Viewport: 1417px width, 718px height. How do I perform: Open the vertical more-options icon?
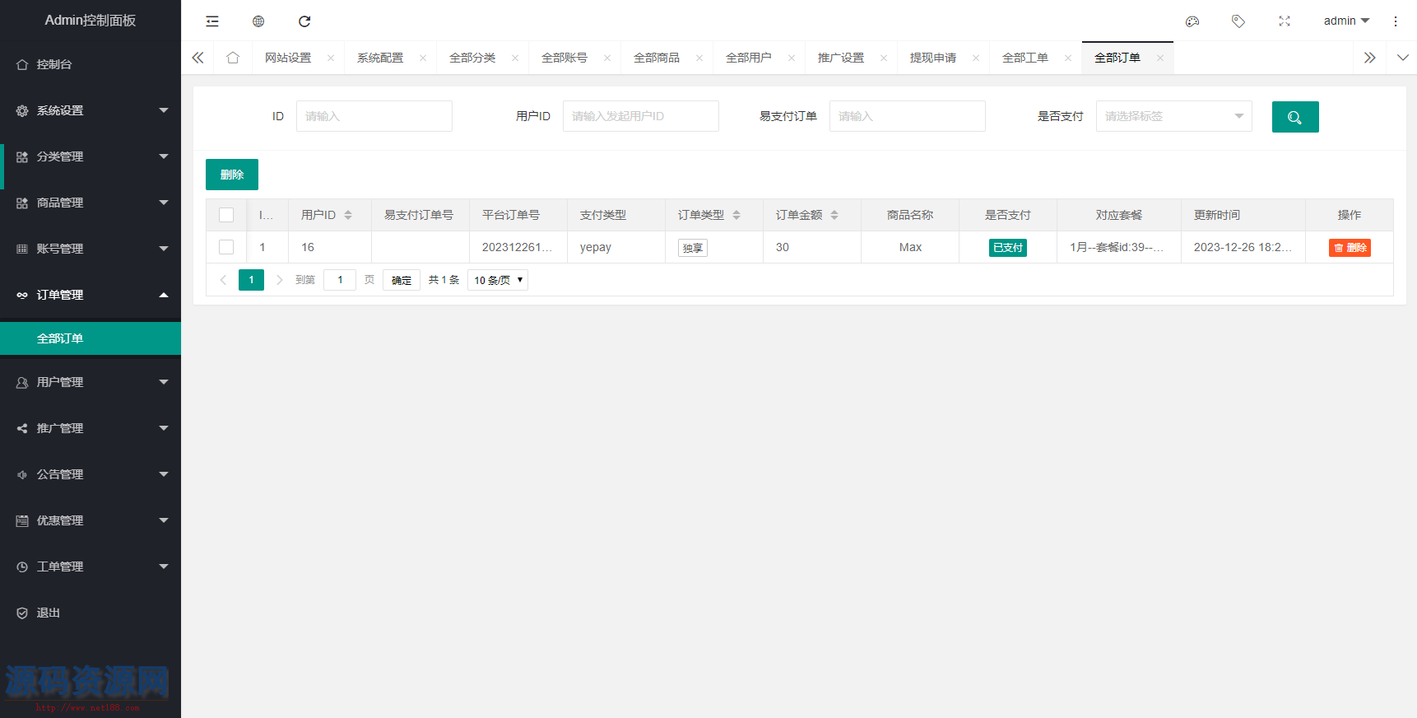(1396, 21)
